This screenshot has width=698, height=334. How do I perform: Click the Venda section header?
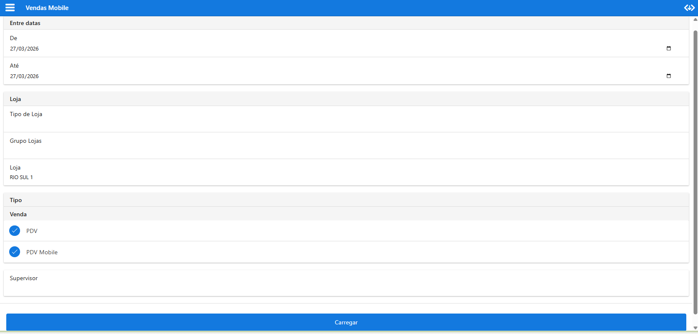18,214
